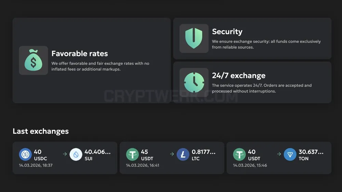Click the green shield Security icon
The image size is (342, 192).
pyautogui.click(x=194, y=38)
